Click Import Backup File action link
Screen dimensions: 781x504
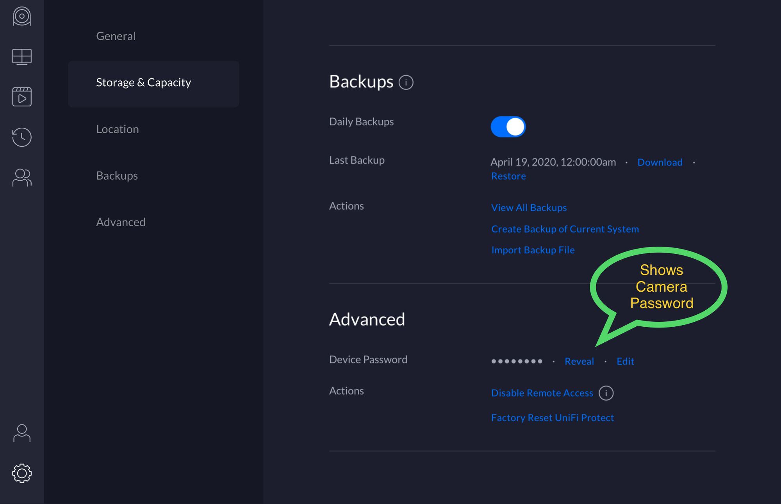tap(533, 249)
